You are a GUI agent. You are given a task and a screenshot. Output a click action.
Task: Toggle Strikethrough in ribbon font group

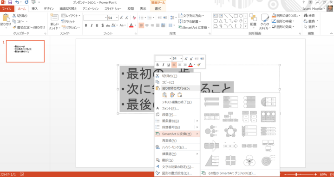[x=108, y=25]
